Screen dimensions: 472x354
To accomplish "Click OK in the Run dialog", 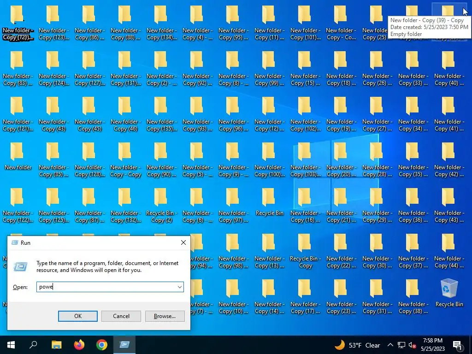I will pos(77,316).
